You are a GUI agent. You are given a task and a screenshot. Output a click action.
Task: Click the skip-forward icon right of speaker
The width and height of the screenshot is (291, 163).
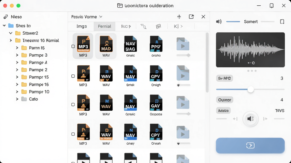[265, 119]
